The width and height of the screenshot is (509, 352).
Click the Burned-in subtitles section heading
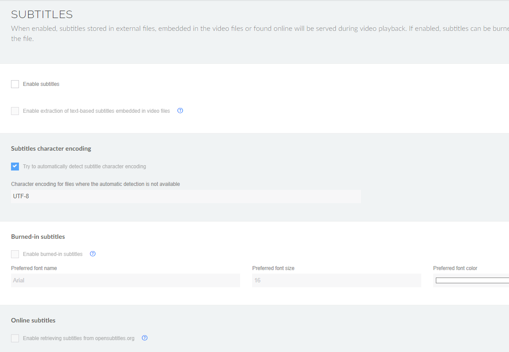38,237
